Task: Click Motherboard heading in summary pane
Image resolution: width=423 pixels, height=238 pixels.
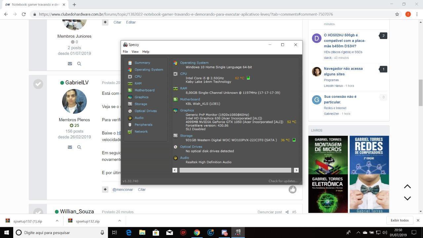Action: point(190,99)
